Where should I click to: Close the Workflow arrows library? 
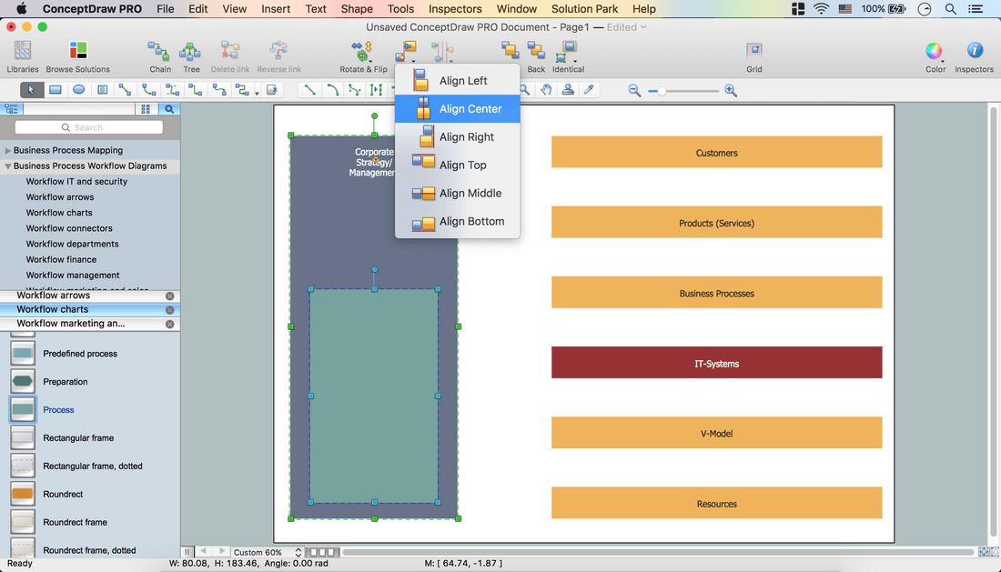click(x=169, y=296)
